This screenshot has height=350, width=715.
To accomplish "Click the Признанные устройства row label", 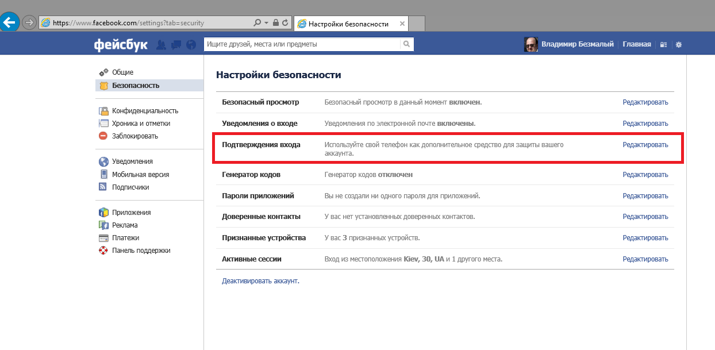I will click(x=264, y=238).
